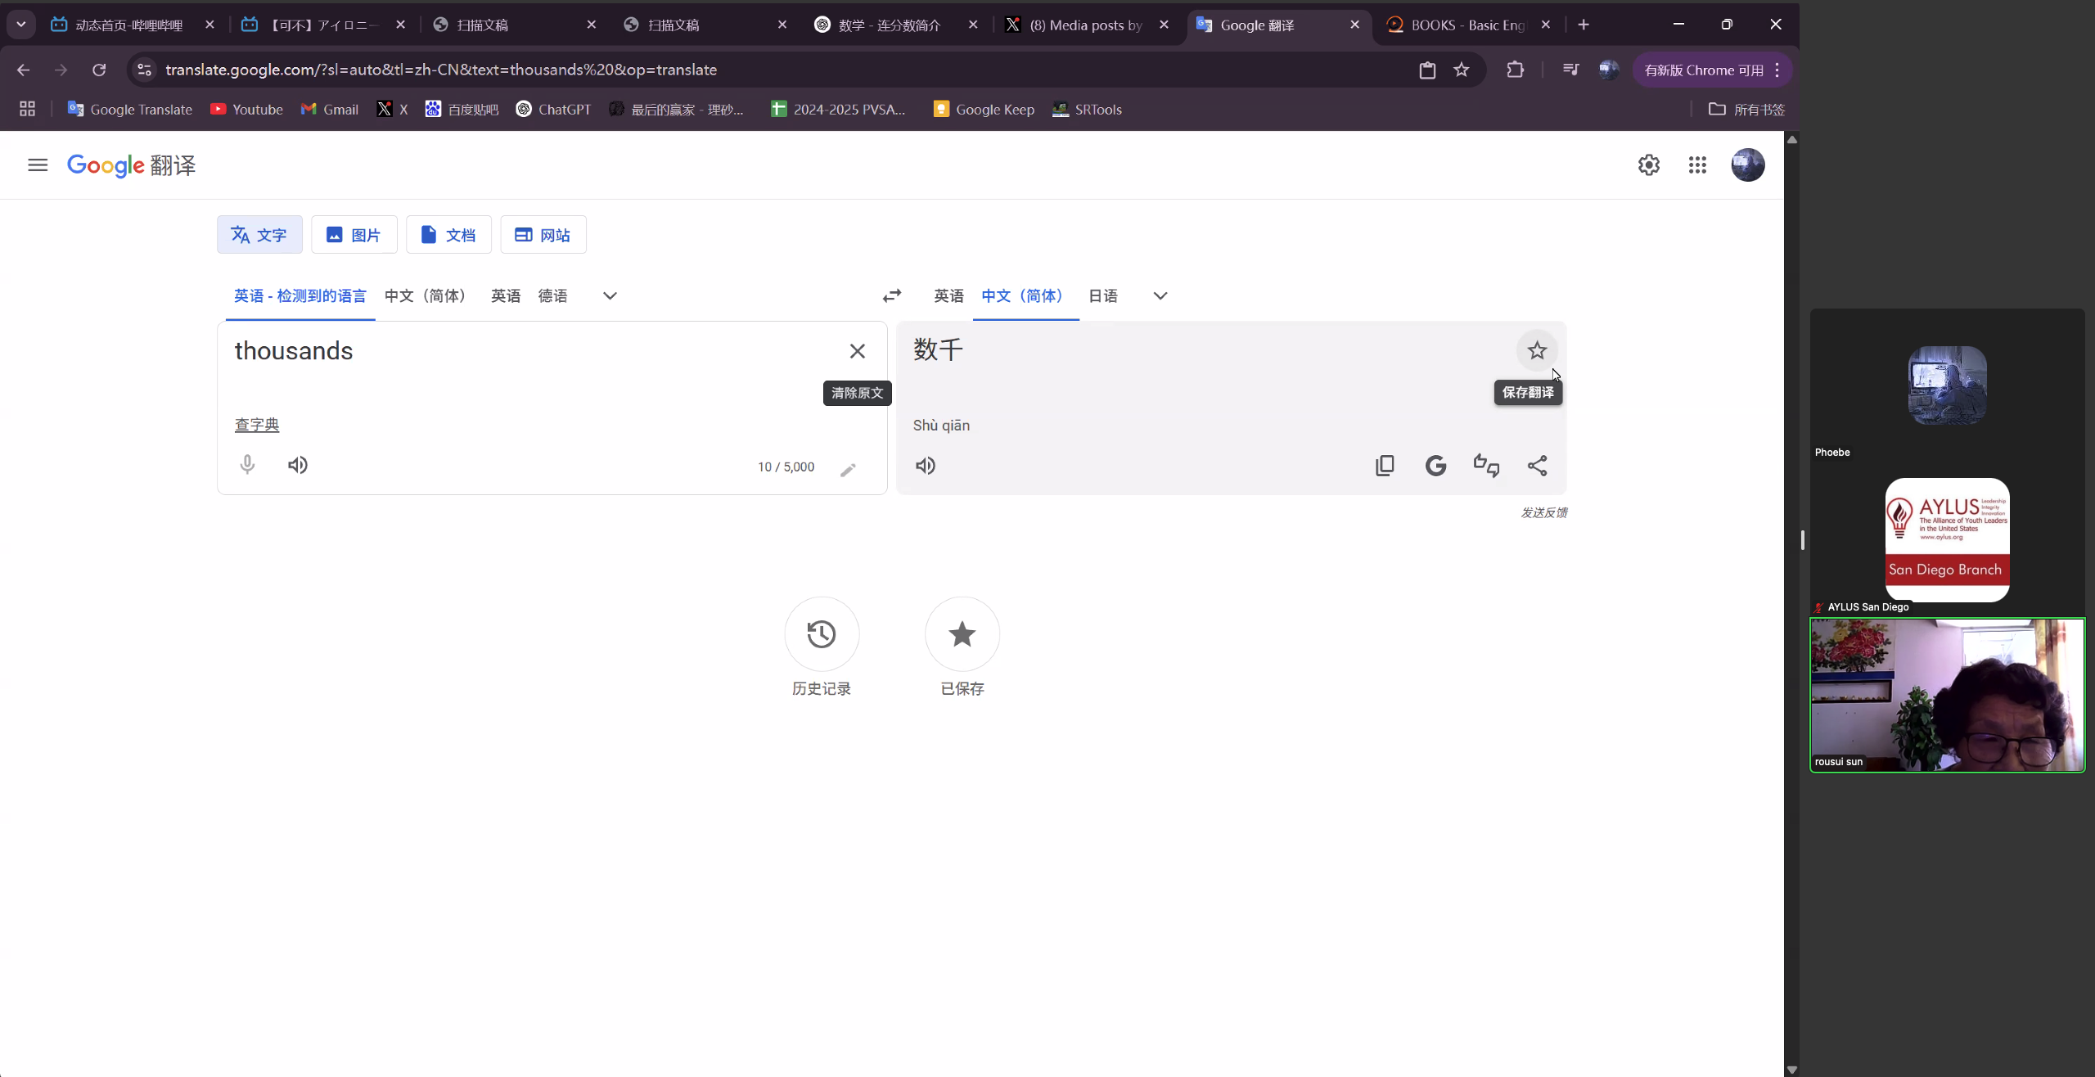
Task: Open the ChatGPT bookmark
Action: point(554,110)
